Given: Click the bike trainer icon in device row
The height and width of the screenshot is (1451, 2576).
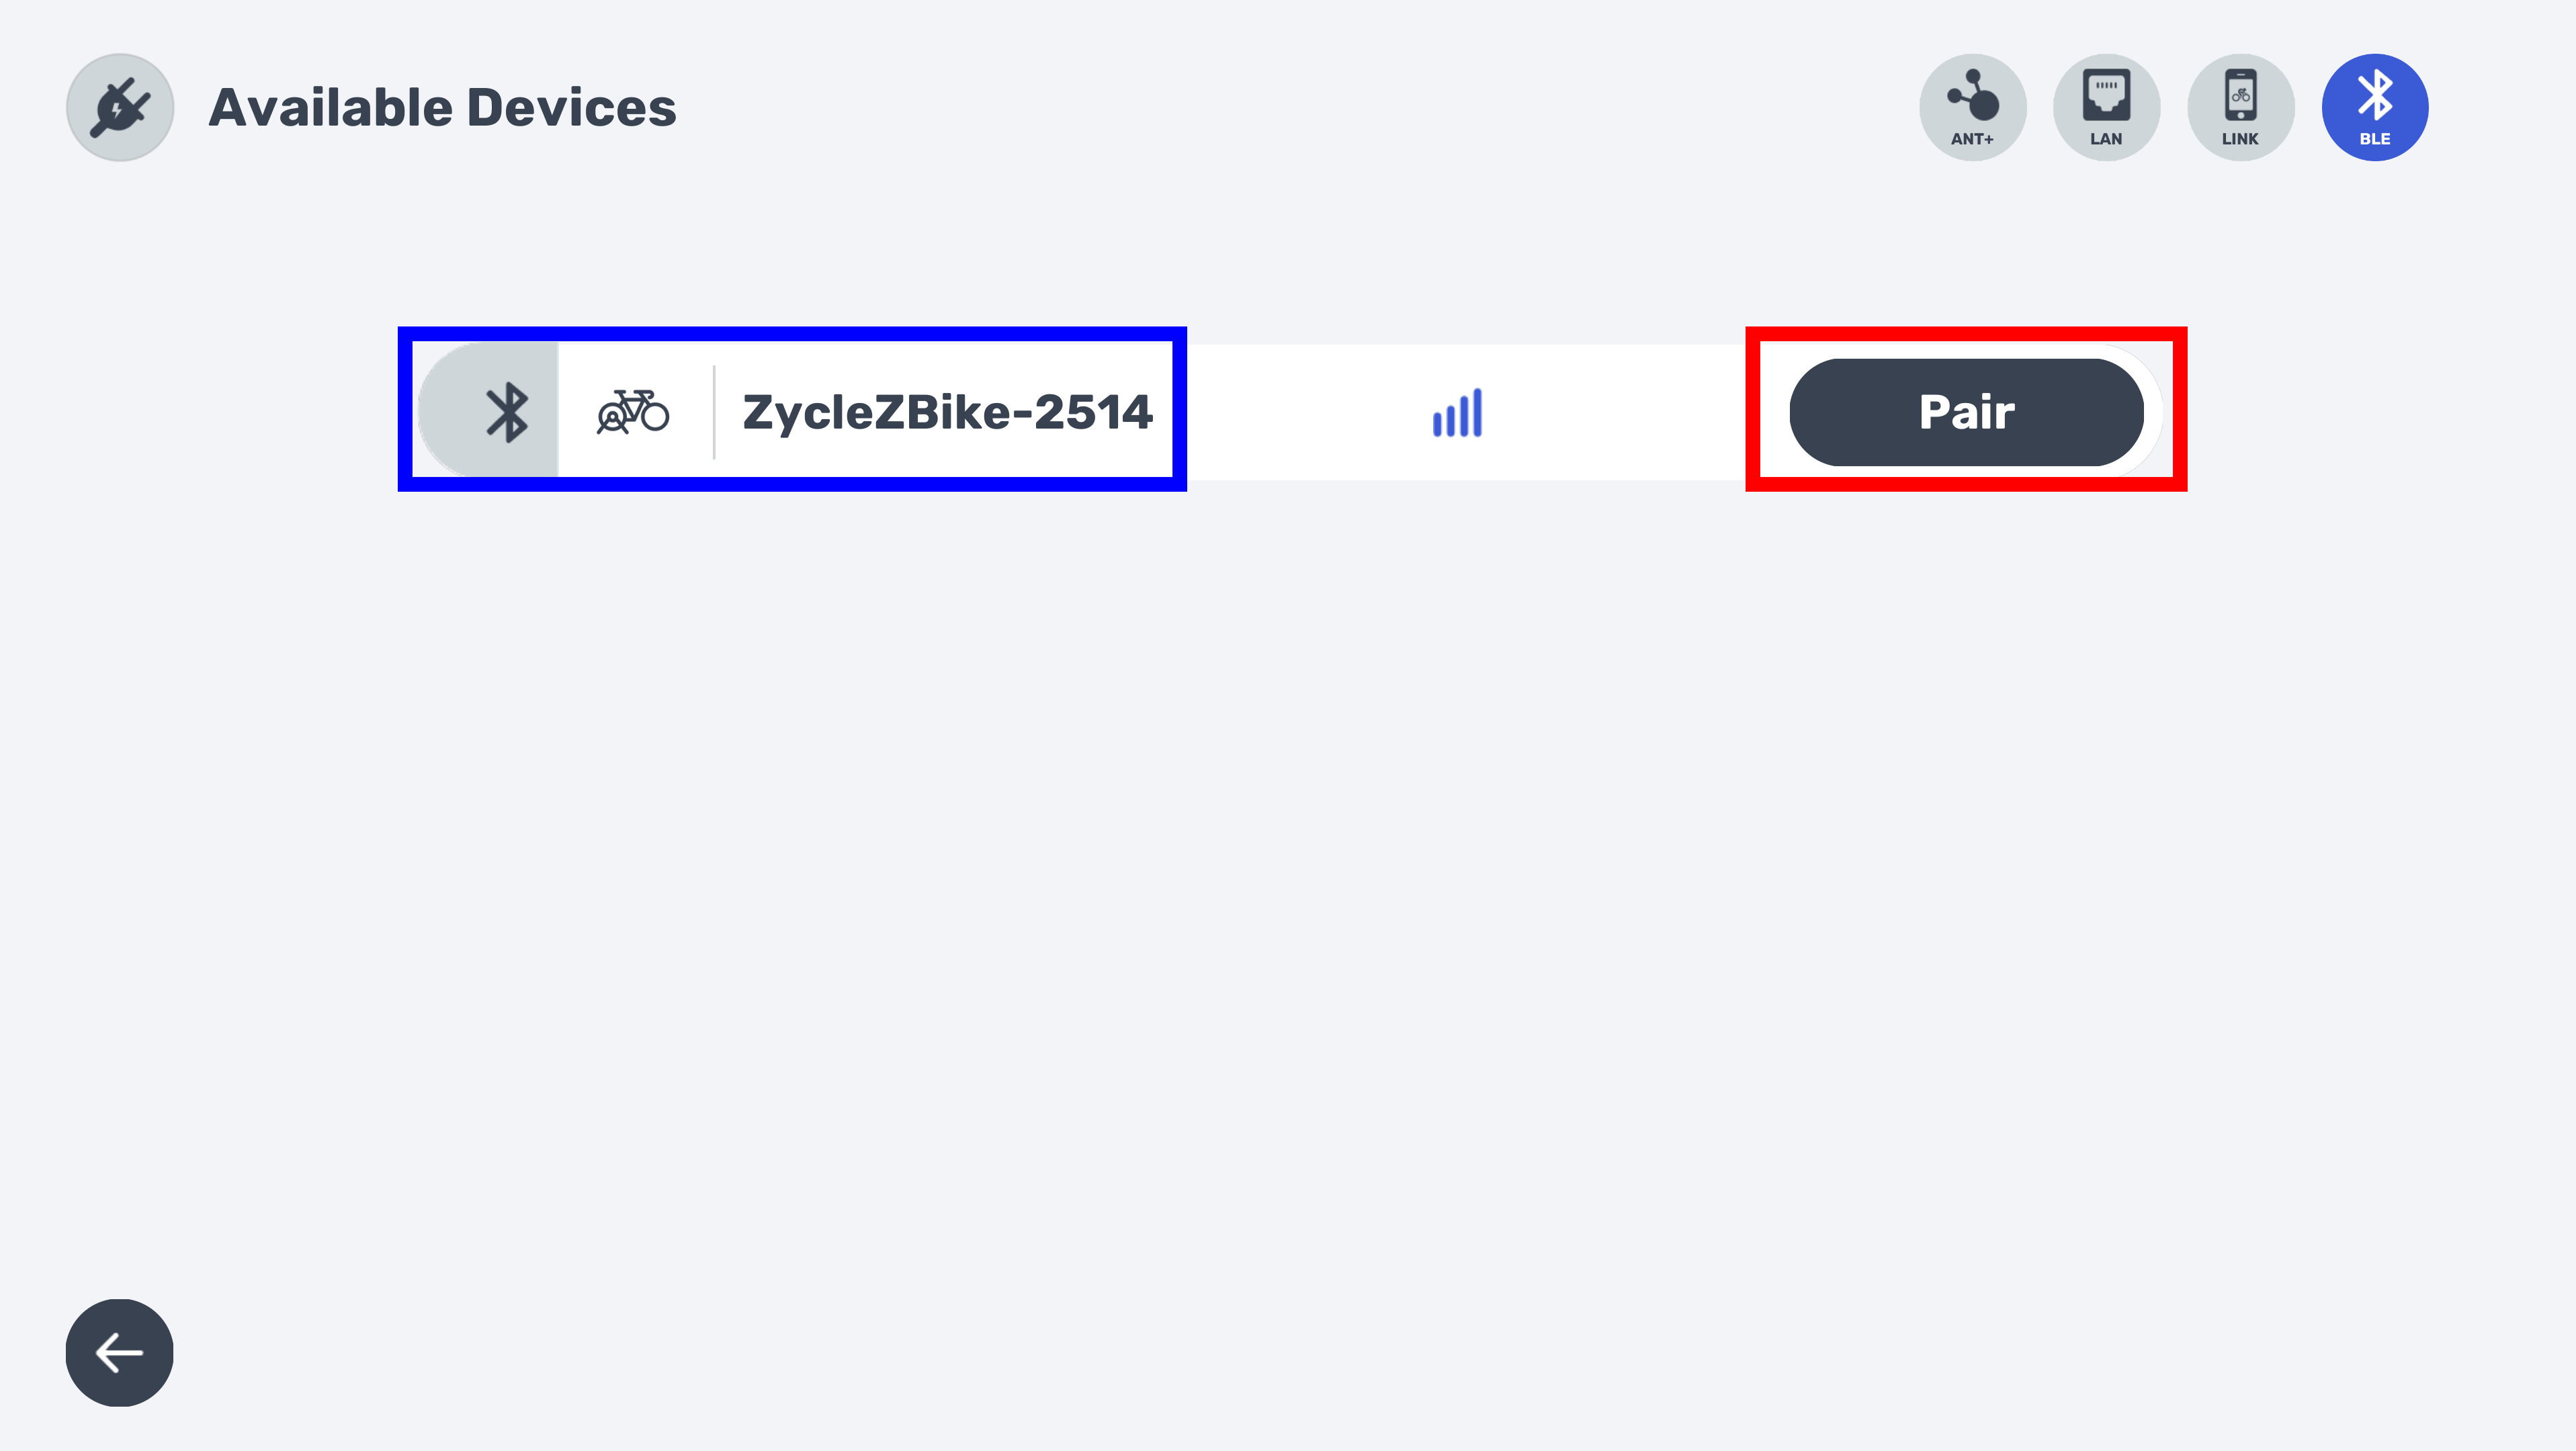Looking at the screenshot, I should click(x=633, y=412).
